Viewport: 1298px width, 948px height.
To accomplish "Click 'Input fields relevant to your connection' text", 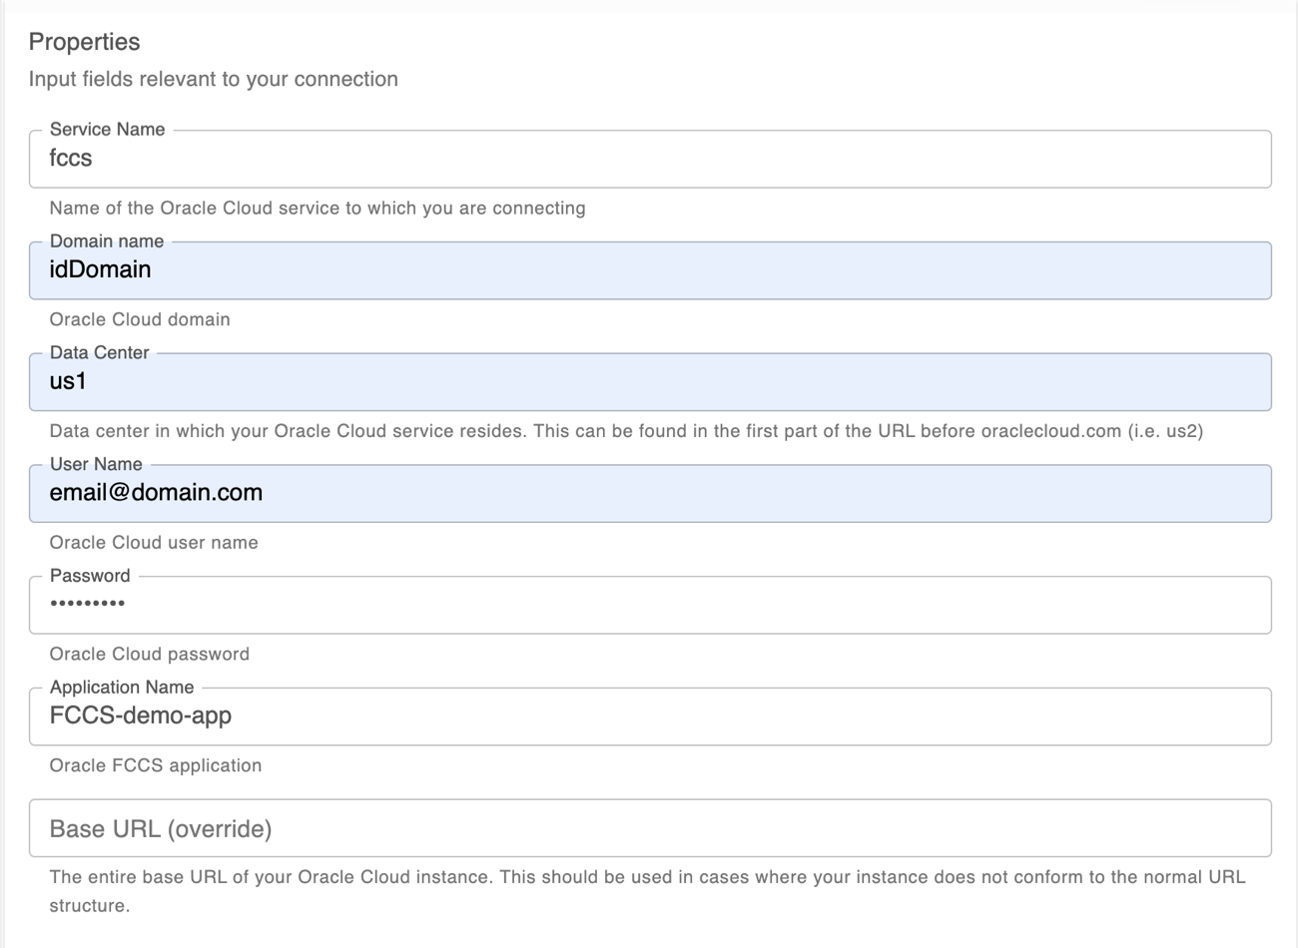I will (x=213, y=79).
